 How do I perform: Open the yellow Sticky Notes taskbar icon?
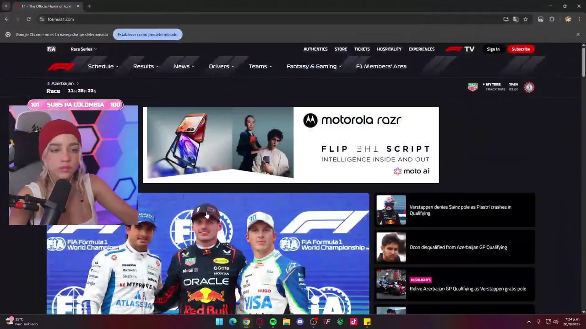[367, 322]
